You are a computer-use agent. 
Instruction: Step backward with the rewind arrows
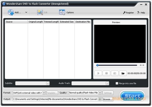(141, 65)
